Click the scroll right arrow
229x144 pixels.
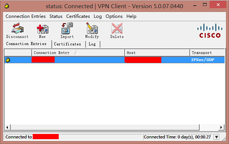click(221, 127)
